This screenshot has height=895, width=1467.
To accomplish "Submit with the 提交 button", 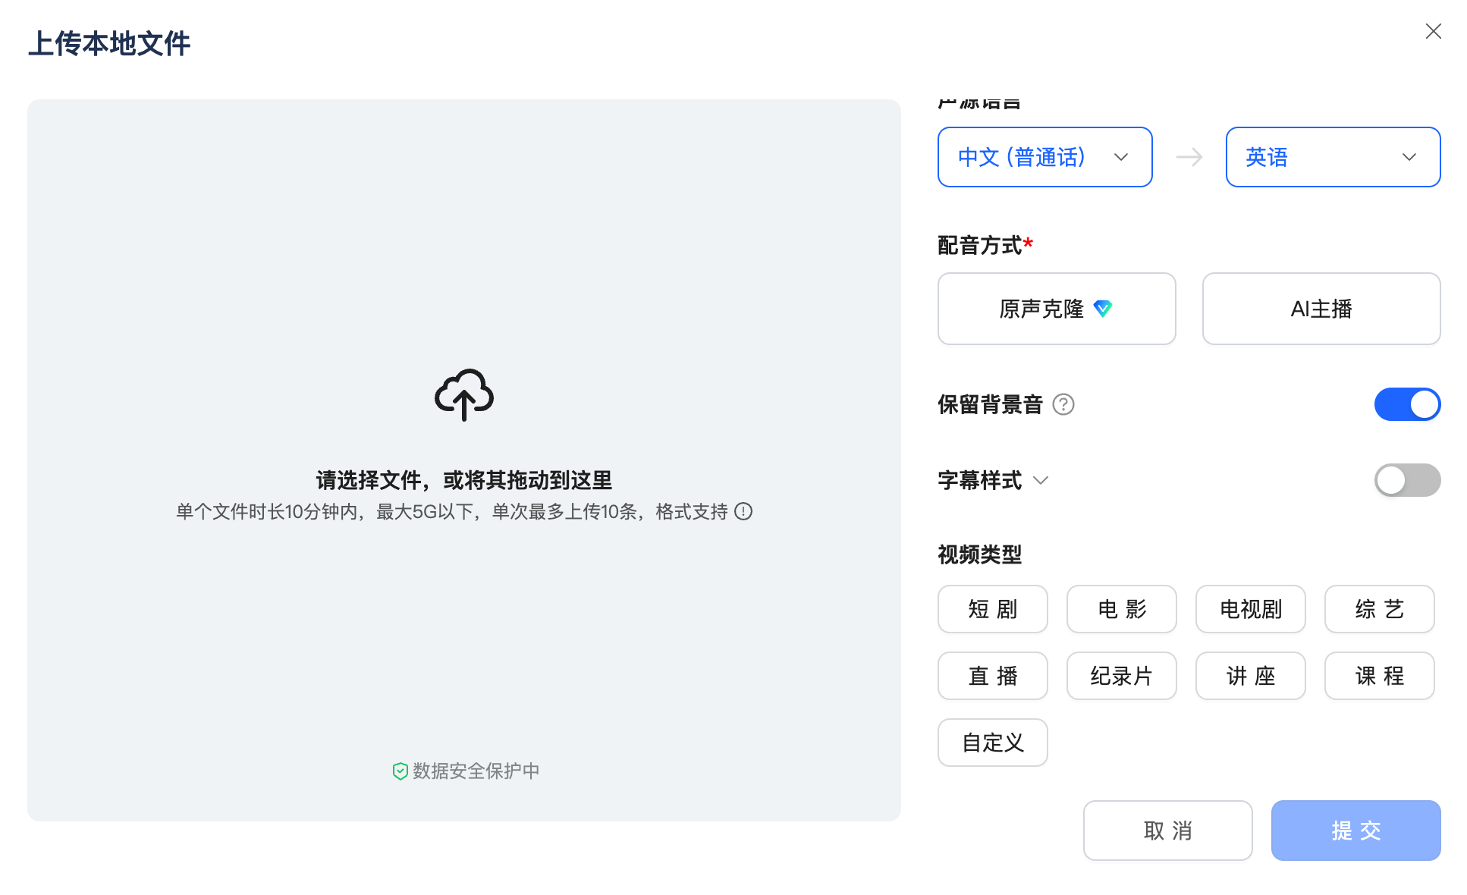I will pyautogui.click(x=1355, y=831).
